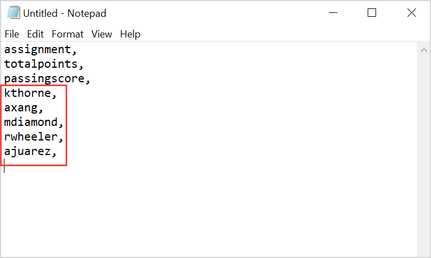The height and width of the screenshot is (258, 431).
Task: Open the Edit menu
Action: 35,34
